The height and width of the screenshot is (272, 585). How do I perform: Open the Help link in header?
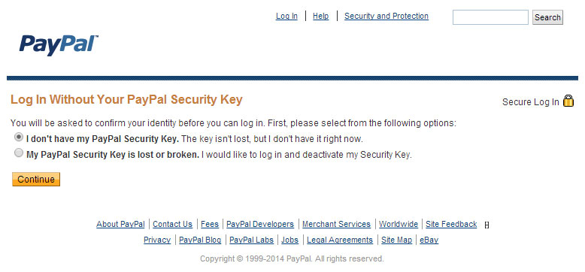(x=320, y=16)
